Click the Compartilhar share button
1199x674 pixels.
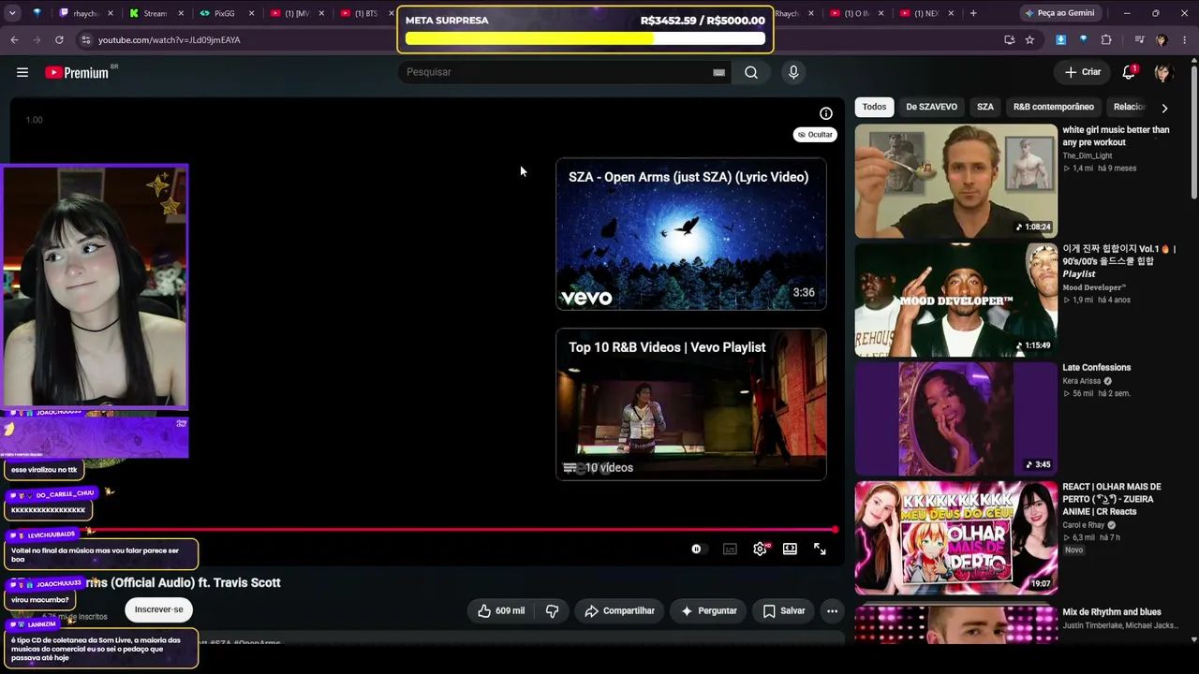619,610
